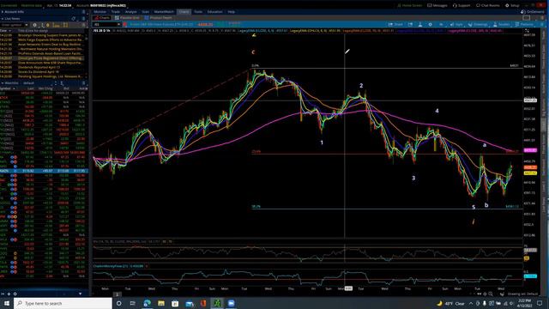Viewport: 549px width, 309px height.
Task: Open the Patterns menu
Action: click(524, 25)
